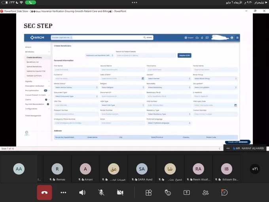Screen dimensions: 269x202
Task: Open the message icon in WRCM header
Action: click(x=207, y=38)
